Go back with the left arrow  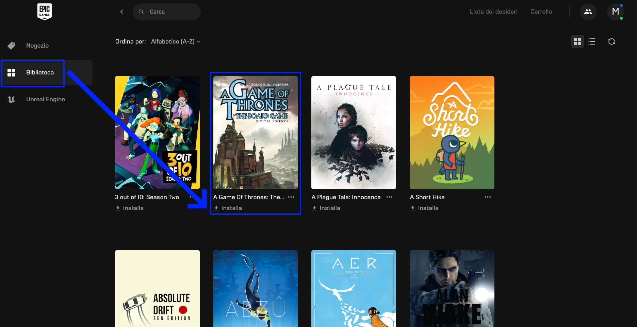pos(122,12)
